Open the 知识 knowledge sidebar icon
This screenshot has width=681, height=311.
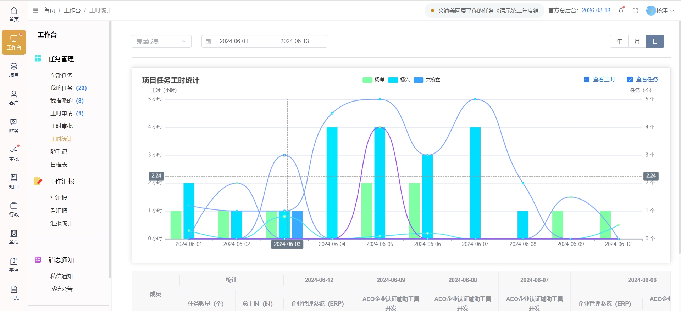(14, 182)
